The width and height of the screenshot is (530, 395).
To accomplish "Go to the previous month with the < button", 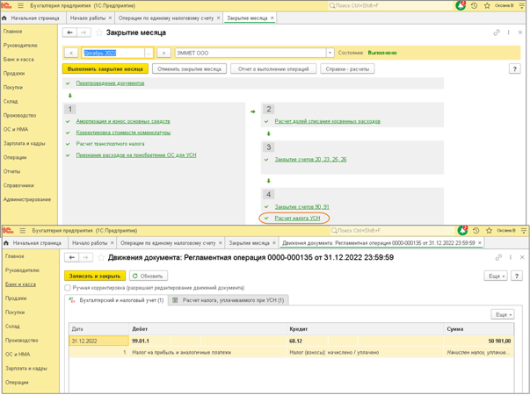I will click(72, 53).
